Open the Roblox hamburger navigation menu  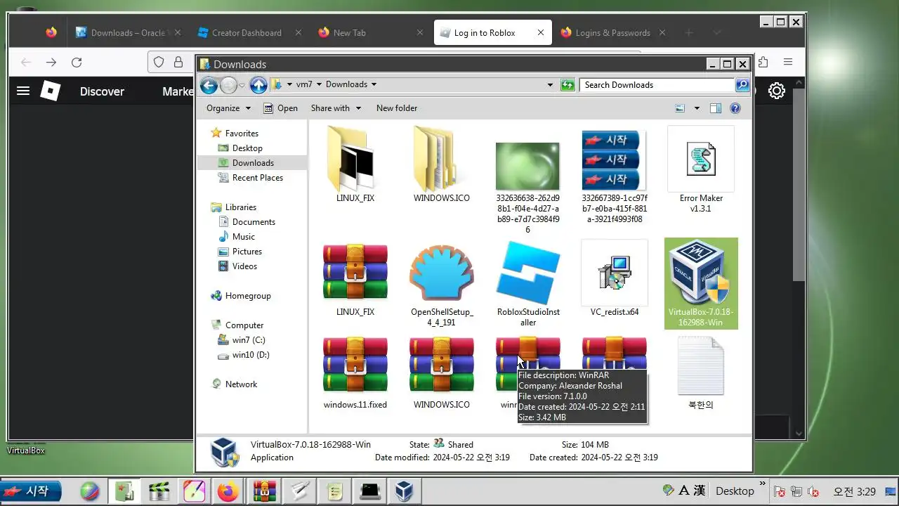click(x=23, y=91)
